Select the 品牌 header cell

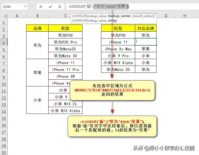click(x=38, y=28)
